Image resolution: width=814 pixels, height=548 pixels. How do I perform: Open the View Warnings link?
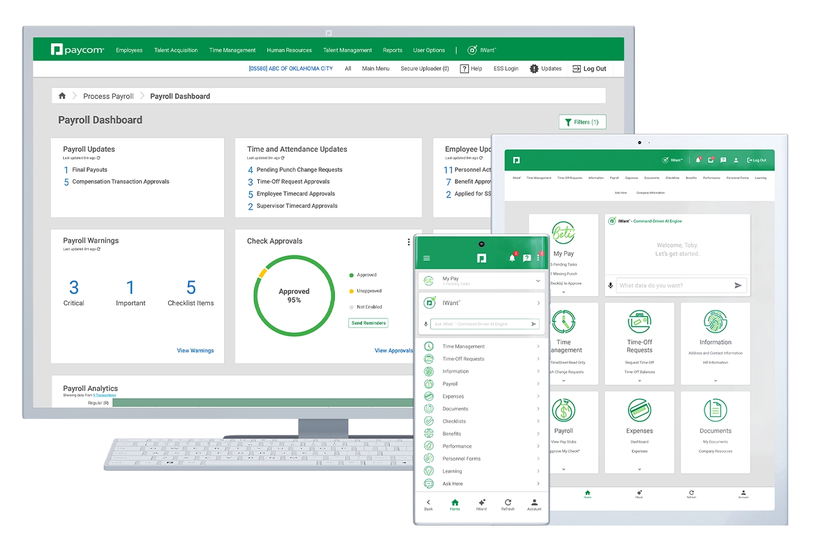(x=195, y=351)
